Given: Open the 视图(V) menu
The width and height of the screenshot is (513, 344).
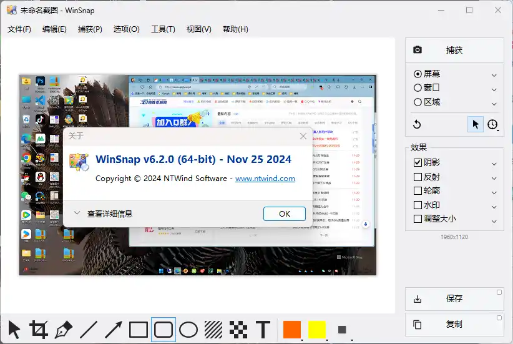Looking at the screenshot, I should tap(198, 29).
